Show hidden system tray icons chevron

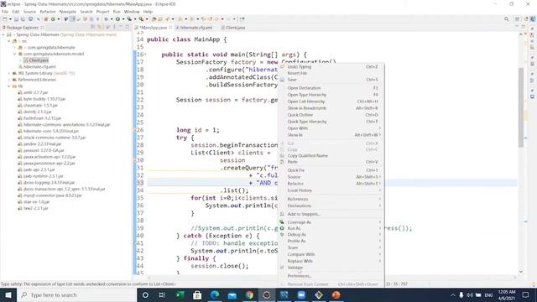[x=453, y=294]
